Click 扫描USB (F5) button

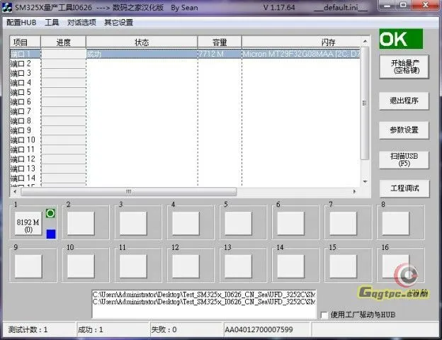coord(404,159)
